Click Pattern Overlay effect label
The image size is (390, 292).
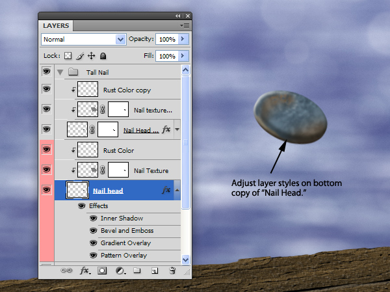point(124,256)
